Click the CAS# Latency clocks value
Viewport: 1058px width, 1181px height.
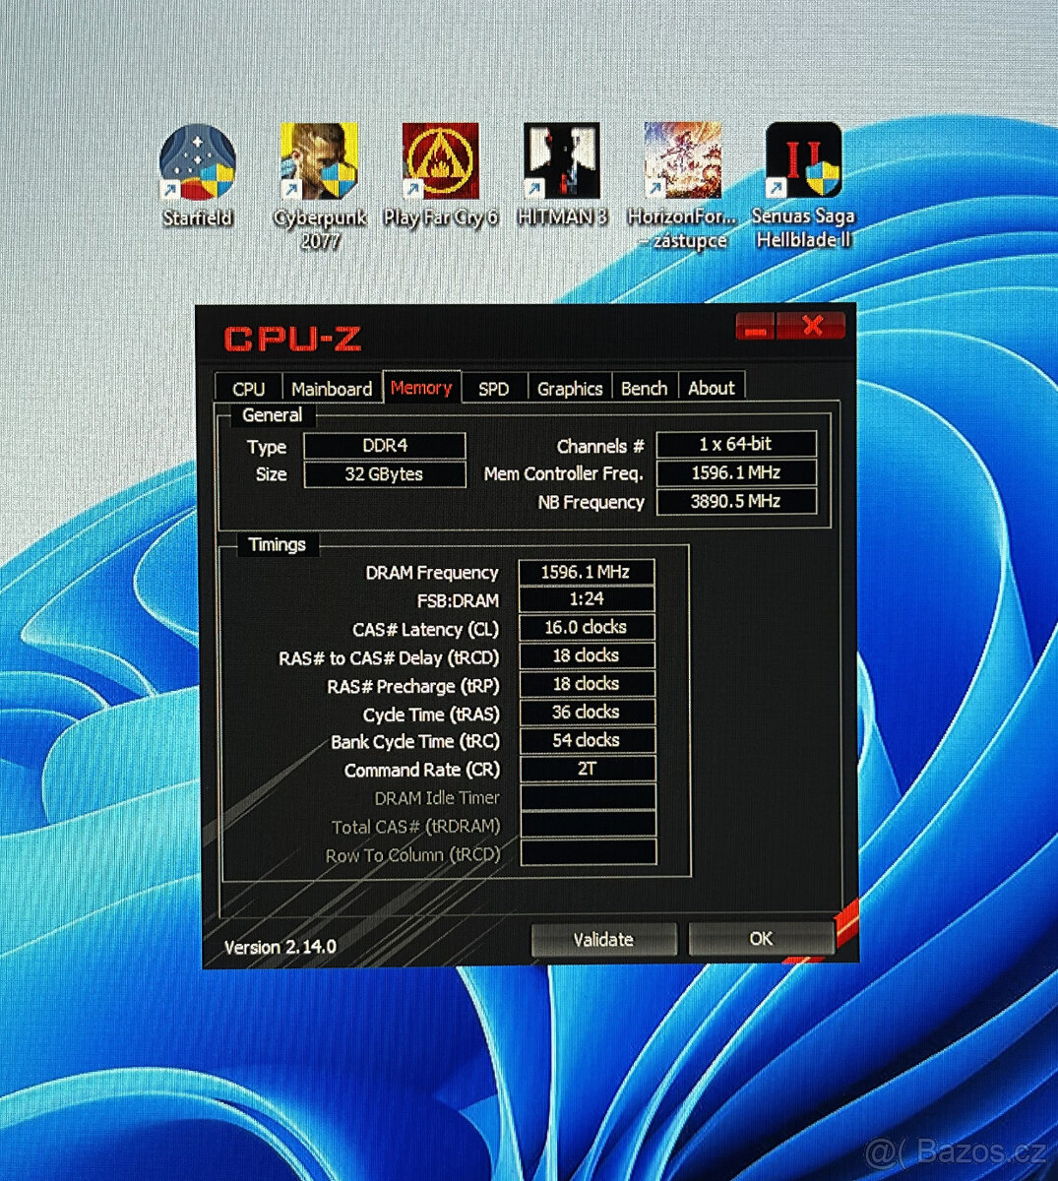point(587,628)
